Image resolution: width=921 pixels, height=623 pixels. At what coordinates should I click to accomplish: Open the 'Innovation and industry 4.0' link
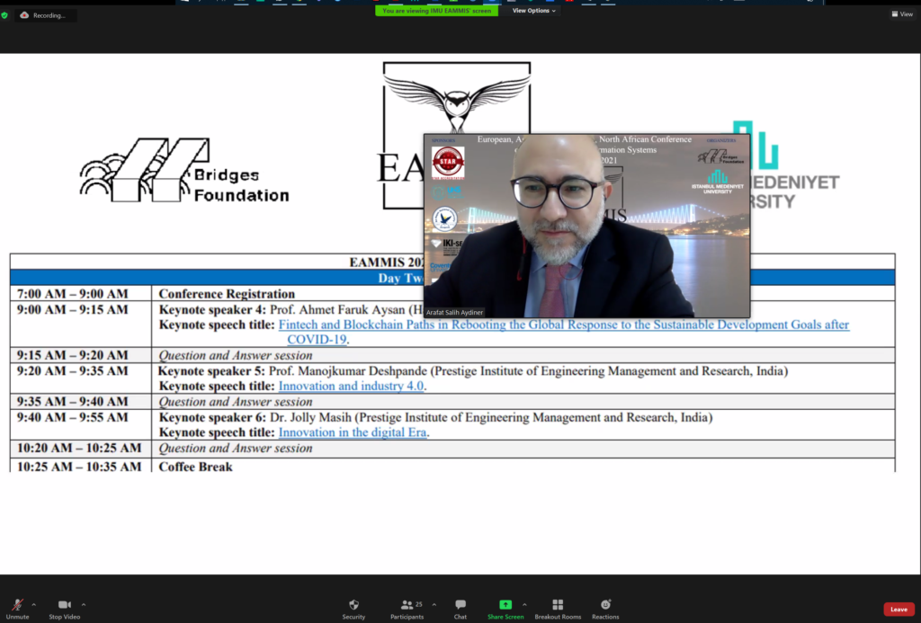point(351,386)
